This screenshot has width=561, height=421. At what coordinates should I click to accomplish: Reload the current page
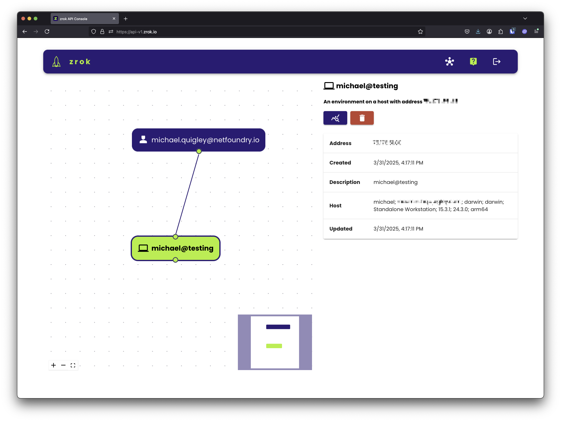click(x=47, y=31)
